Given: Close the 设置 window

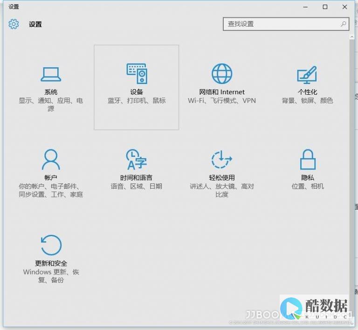Looking at the screenshot, I should pyautogui.click(x=344, y=7).
